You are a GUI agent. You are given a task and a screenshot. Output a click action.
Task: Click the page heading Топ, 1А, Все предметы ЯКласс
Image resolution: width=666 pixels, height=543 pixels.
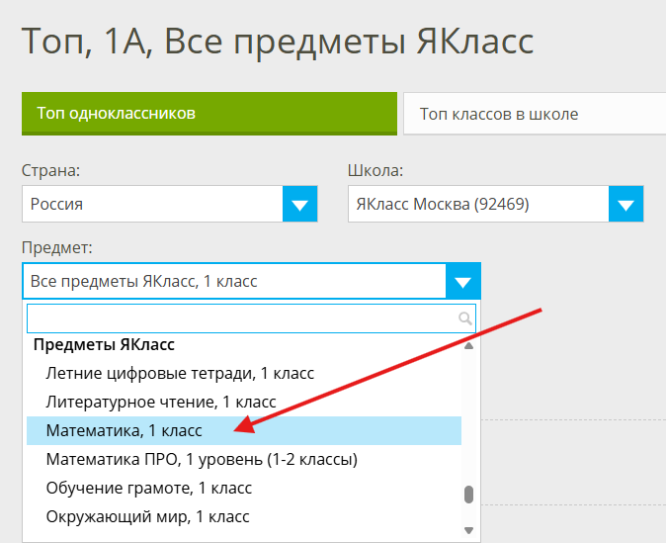point(278,42)
